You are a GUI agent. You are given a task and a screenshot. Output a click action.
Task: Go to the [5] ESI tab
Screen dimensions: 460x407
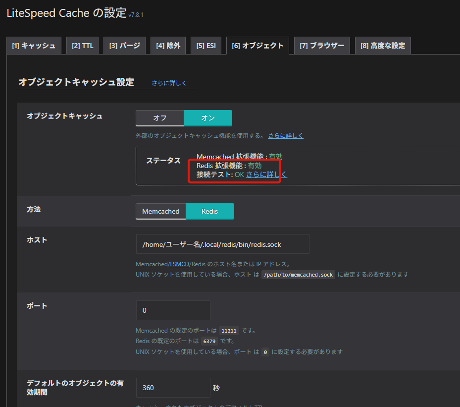(x=206, y=46)
